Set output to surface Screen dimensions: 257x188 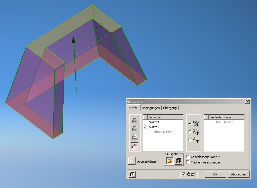[x=178, y=161]
